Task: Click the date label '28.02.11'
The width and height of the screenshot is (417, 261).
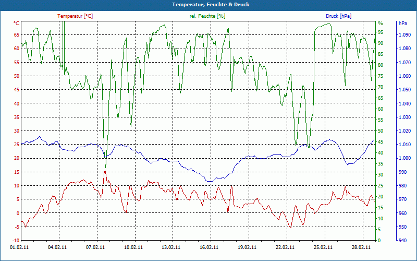Action: click(361, 247)
